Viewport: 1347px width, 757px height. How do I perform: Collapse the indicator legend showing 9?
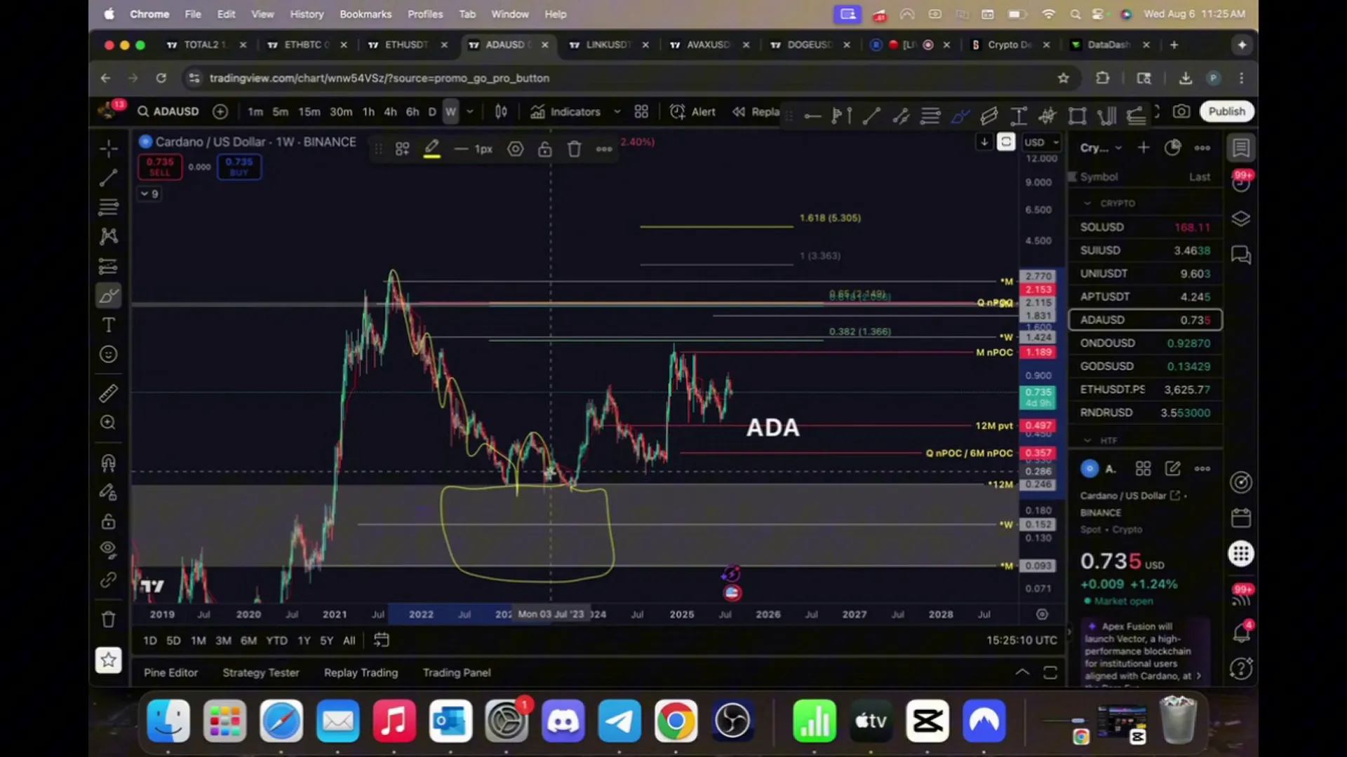149,193
